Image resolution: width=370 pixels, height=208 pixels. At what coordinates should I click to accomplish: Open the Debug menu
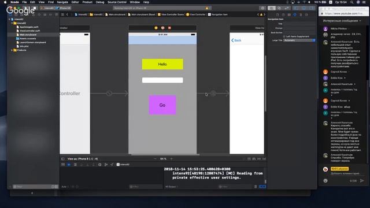click(x=100, y=2)
